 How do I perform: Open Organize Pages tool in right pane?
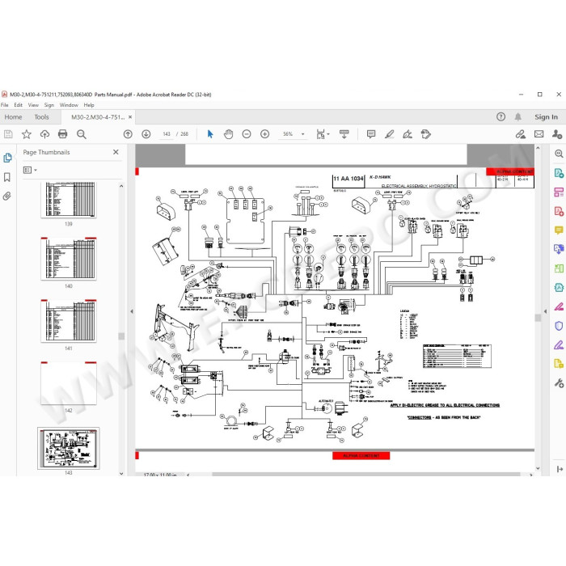559,192
